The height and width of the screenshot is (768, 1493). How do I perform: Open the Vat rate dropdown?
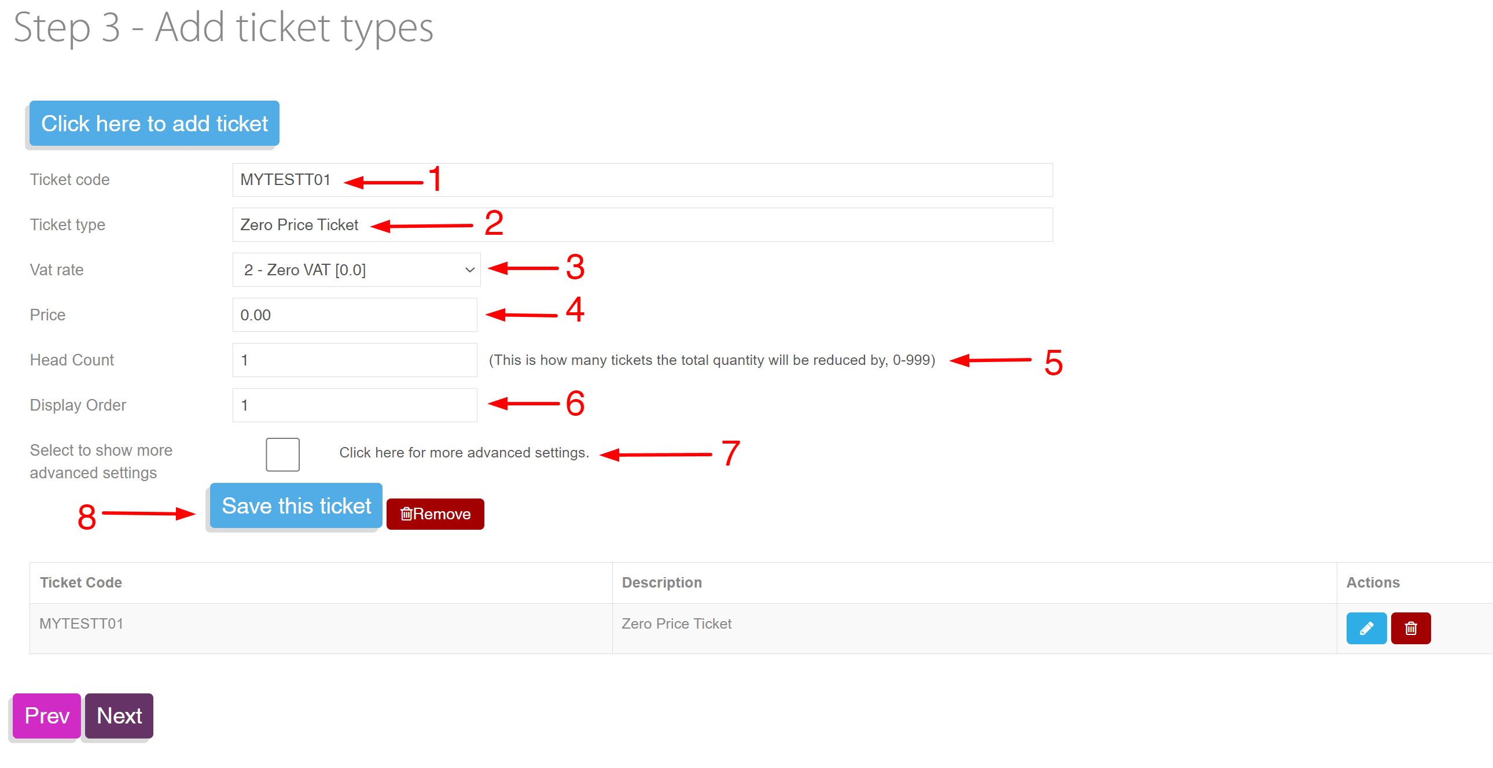tap(356, 270)
